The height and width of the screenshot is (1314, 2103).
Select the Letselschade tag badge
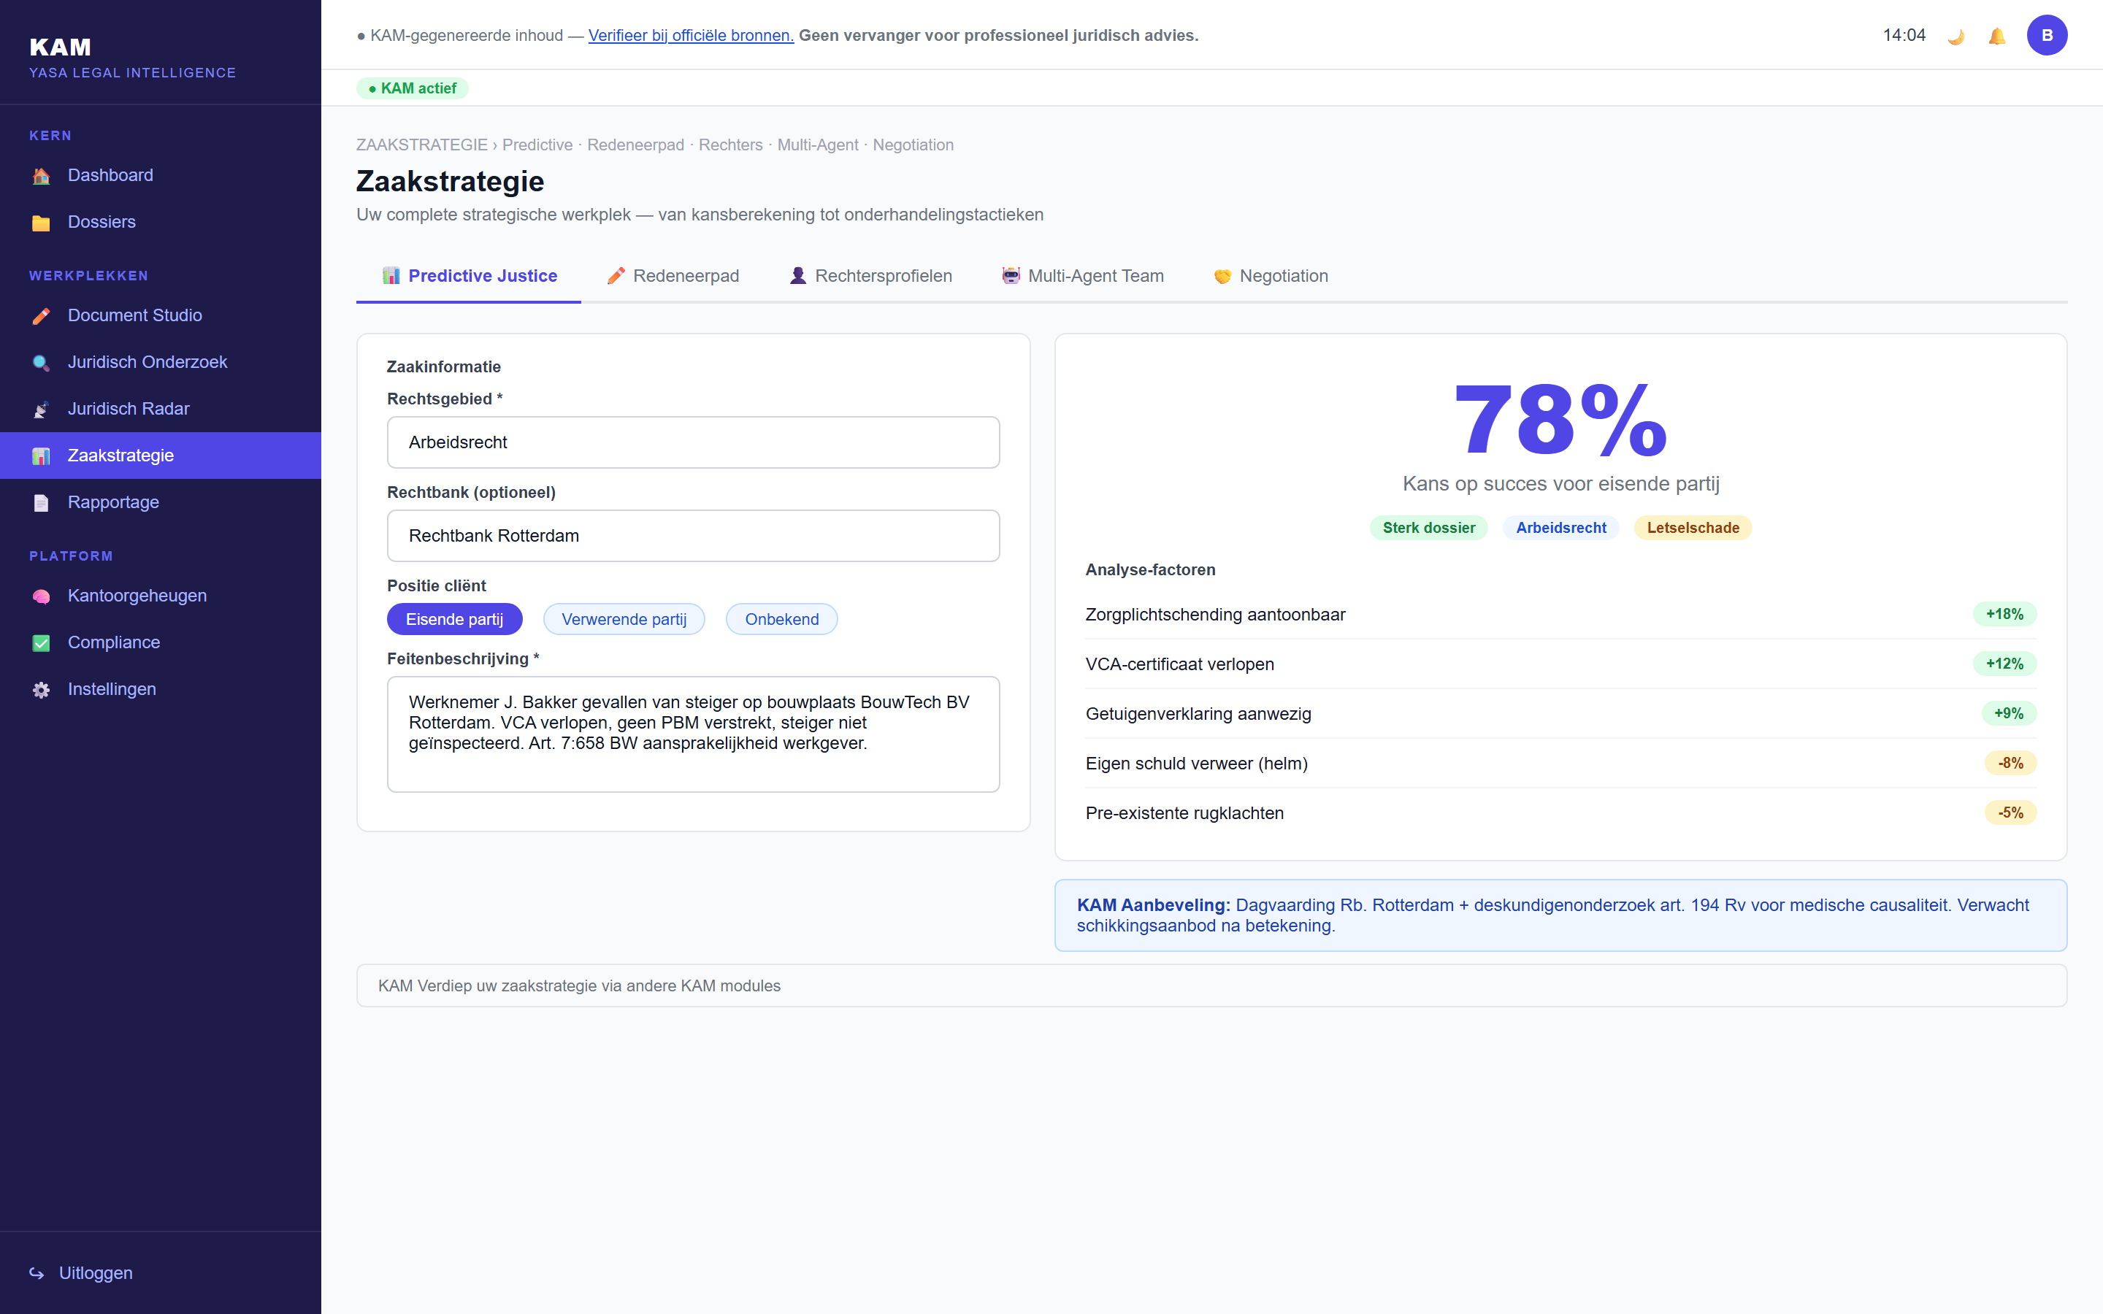coord(1693,528)
